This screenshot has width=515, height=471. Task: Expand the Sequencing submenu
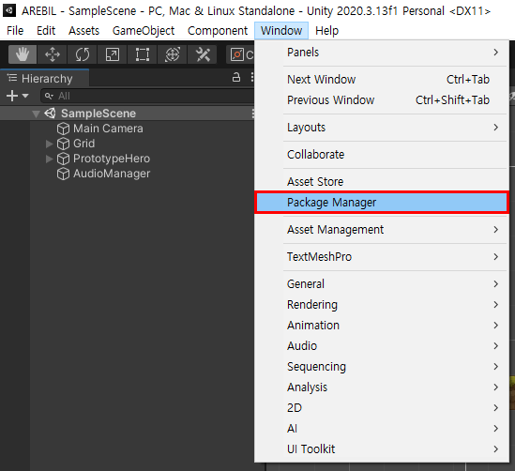[x=382, y=367]
